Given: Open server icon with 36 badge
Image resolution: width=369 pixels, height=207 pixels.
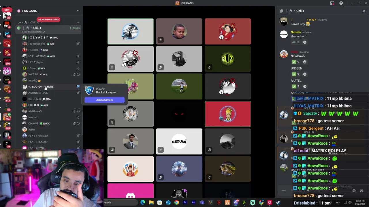Looking at the screenshot, I should pyautogui.click(x=7, y=34).
